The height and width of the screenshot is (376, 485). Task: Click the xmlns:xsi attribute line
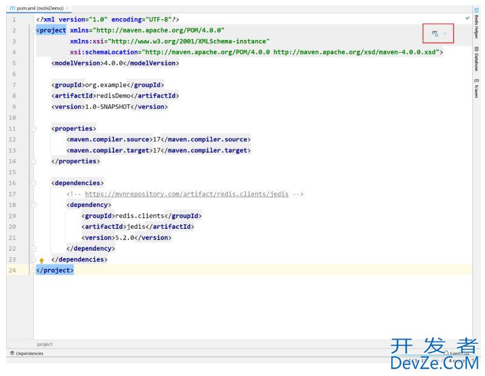coord(170,41)
